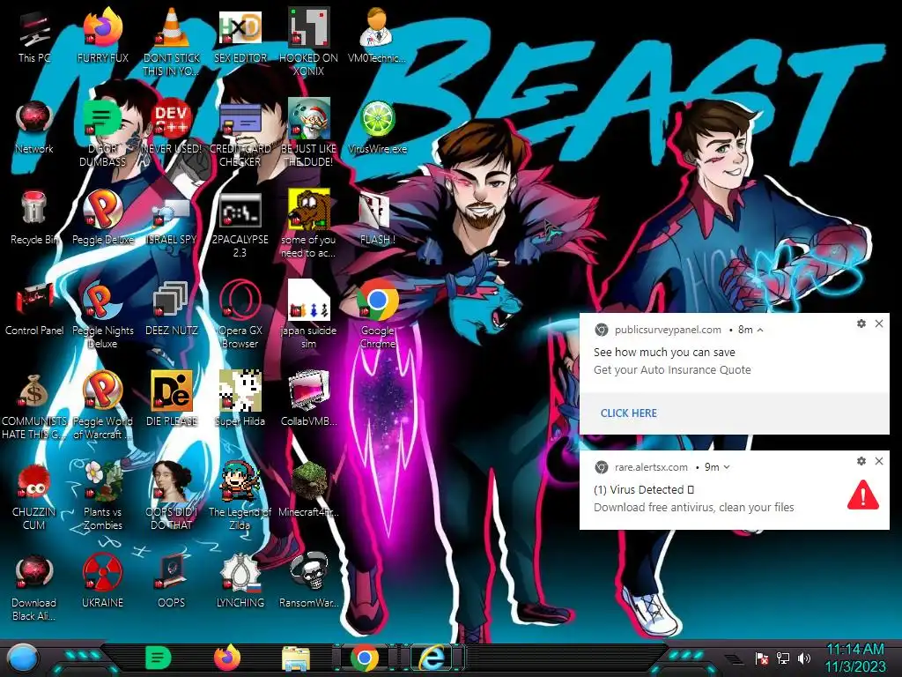
Task: Open the Control Panel icon
Action: pos(34,309)
